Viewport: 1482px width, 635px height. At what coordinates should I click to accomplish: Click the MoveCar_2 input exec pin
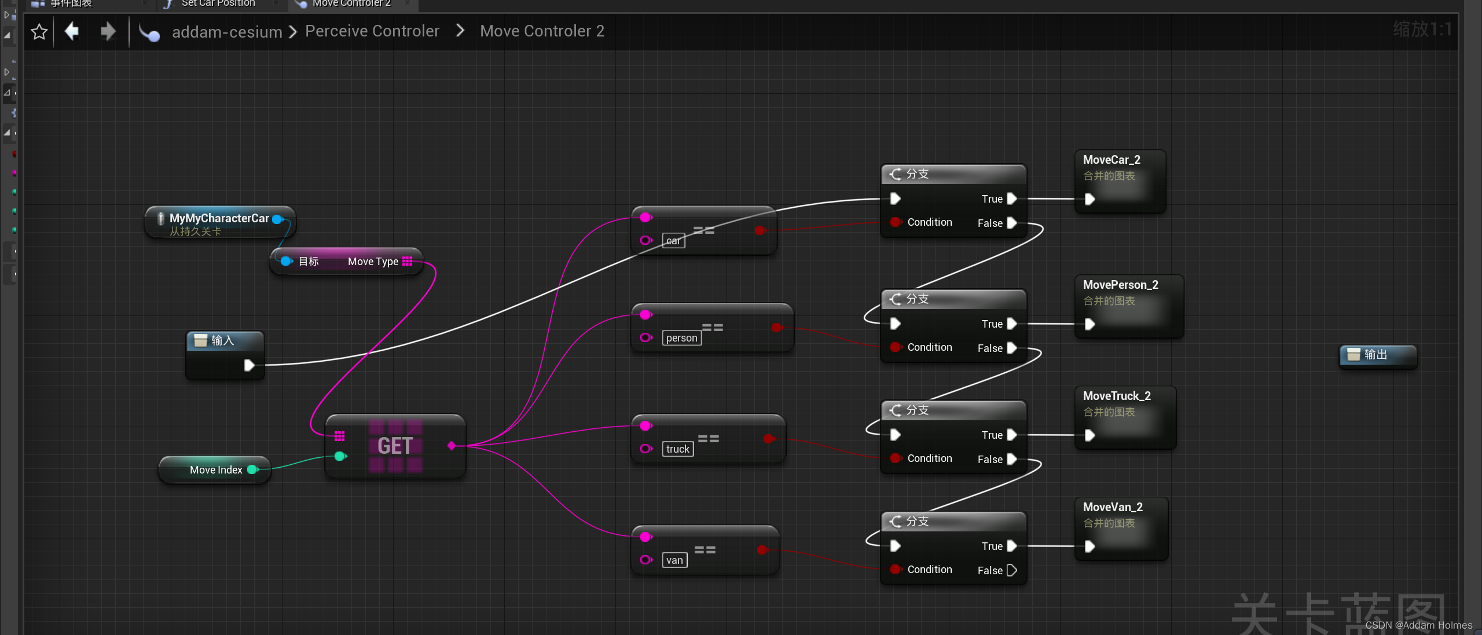[x=1090, y=199]
